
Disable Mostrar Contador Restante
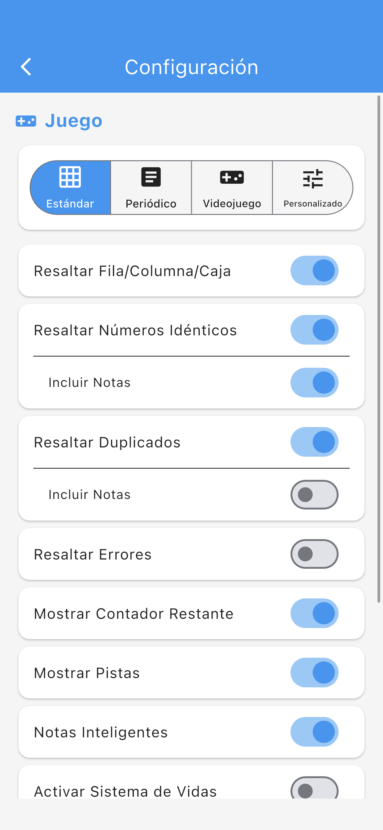315,613
